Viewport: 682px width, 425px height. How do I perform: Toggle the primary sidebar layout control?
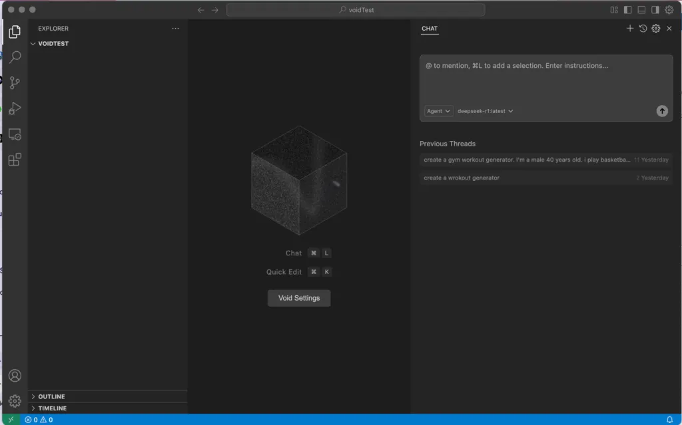[x=626, y=9]
